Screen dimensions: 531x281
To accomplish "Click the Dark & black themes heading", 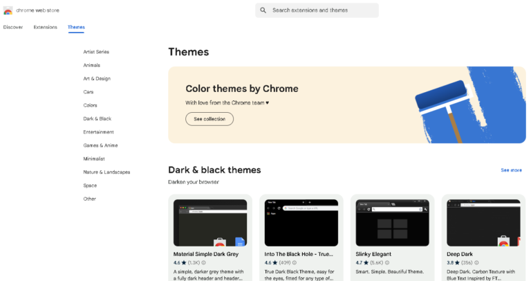I will [214, 170].
